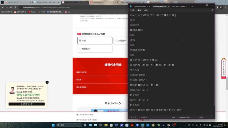Open Outlook from taskbar
This screenshot has height=128, width=228.
[148, 125]
